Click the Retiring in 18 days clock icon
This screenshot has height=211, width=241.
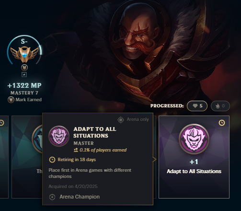[x=52, y=160]
